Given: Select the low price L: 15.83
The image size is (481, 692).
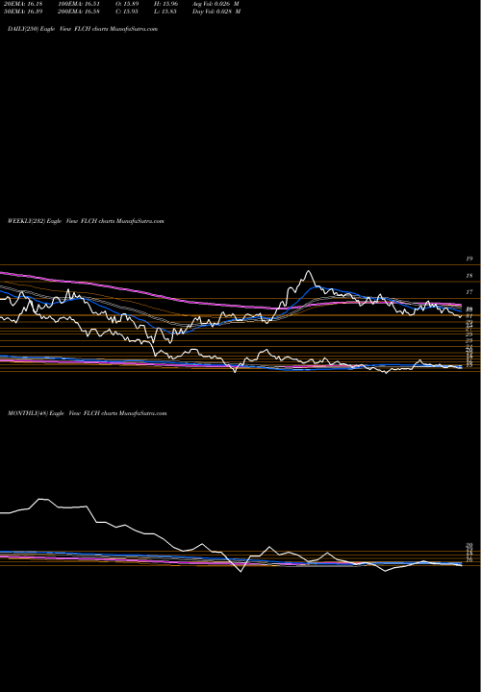Looking at the screenshot, I should tap(165, 12).
